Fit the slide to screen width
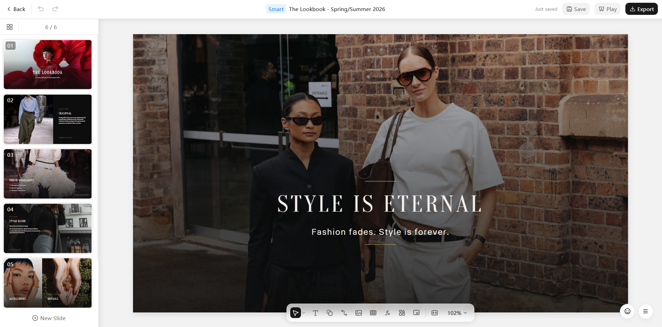Screen dimensions: 662x327 [435, 313]
